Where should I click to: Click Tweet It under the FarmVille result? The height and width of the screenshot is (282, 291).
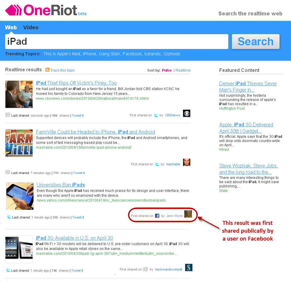point(79,173)
